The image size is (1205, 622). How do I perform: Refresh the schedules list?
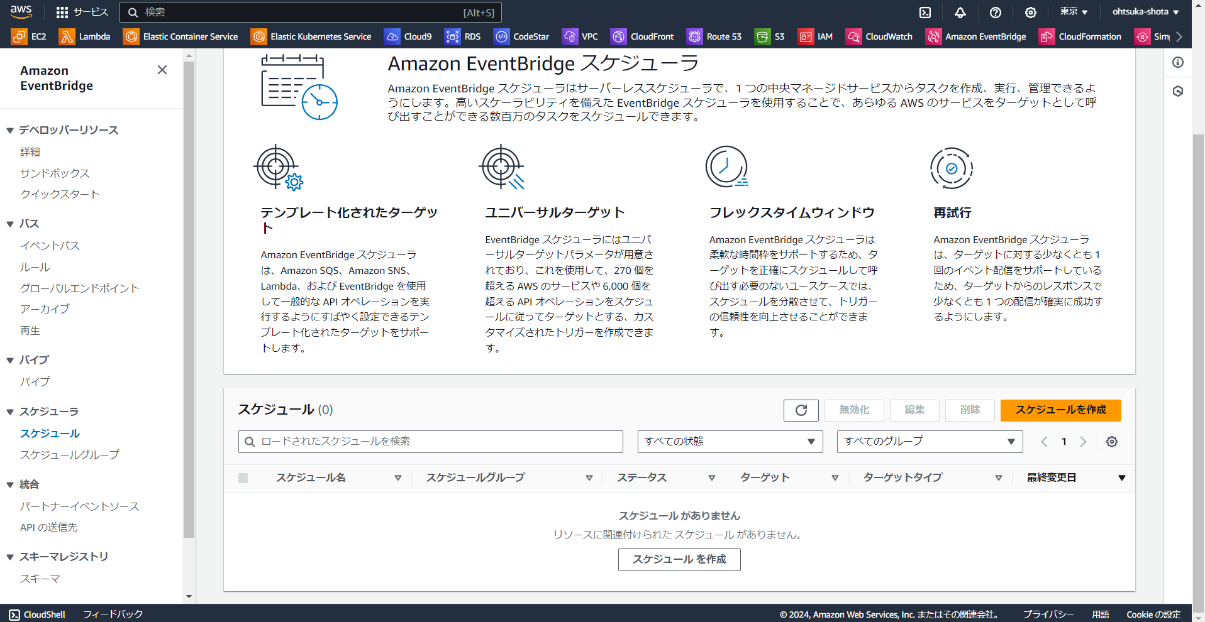click(801, 410)
